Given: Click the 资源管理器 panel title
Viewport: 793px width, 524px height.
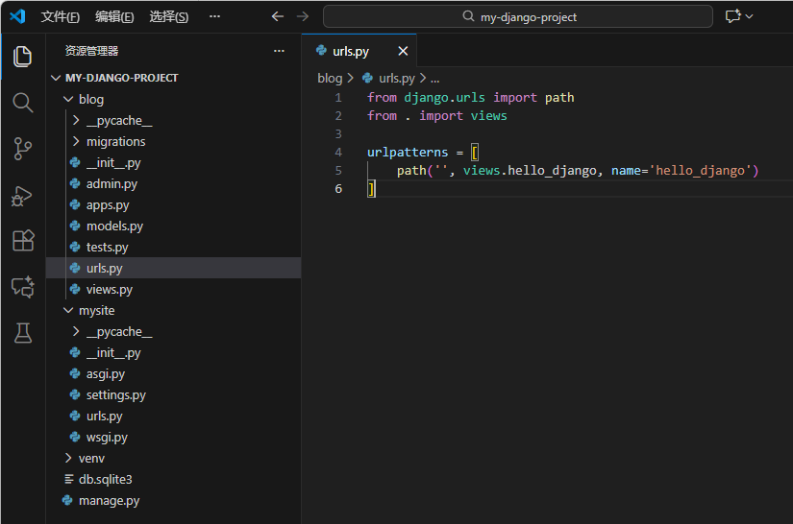Looking at the screenshot, I should (91, 51).
